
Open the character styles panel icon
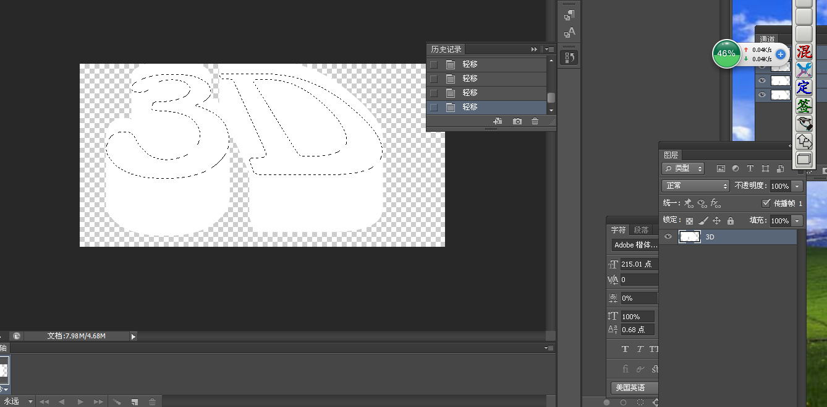(x=569, y=32)
